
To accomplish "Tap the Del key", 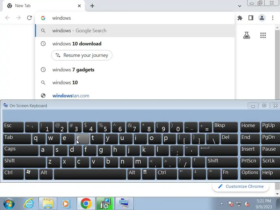I will [229, 139].
